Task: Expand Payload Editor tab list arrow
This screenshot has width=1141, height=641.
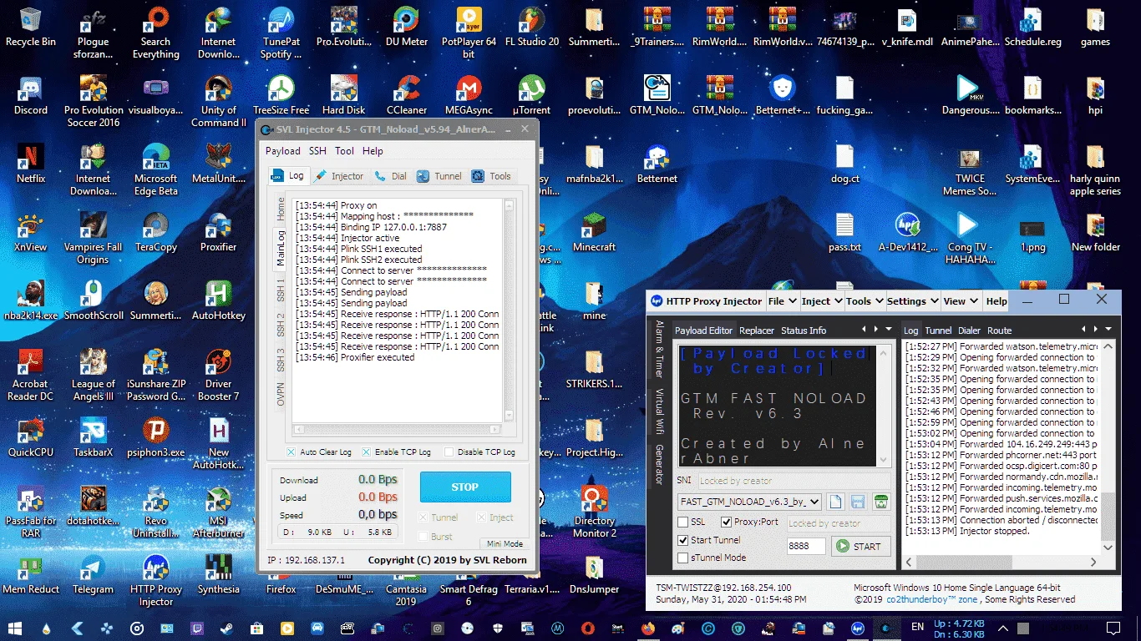Action: [888, 330]
